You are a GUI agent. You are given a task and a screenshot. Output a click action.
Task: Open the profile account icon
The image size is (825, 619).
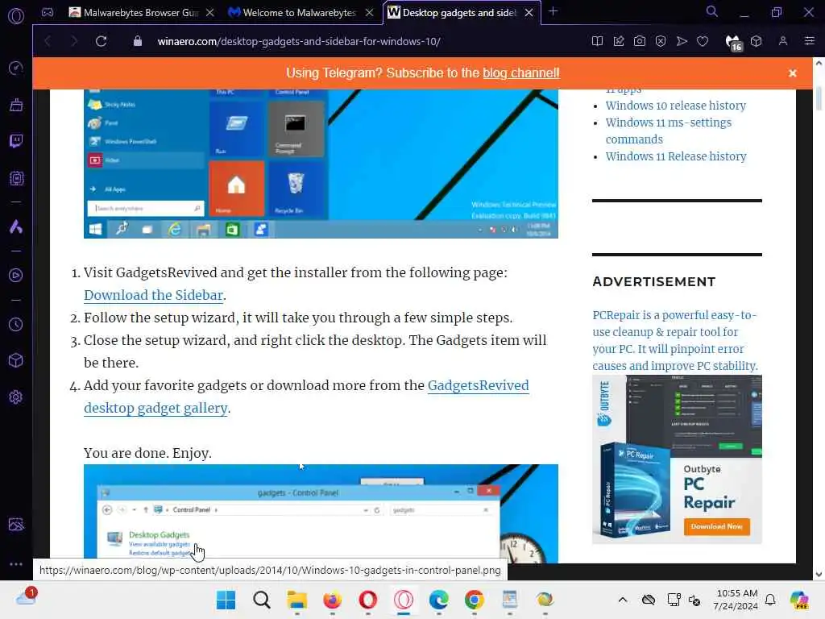pyautogui.click(x=783, y=41)
